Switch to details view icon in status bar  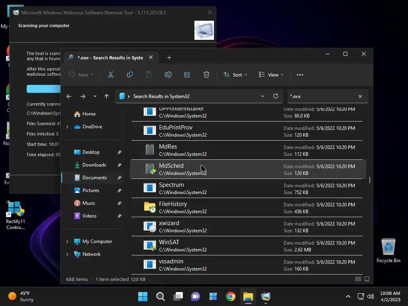click(x=358, y=279)
